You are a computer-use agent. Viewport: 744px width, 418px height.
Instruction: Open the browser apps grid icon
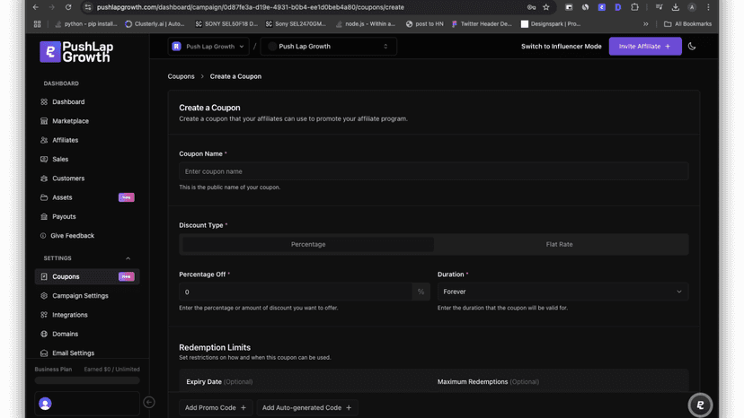[x=38, y=23]
